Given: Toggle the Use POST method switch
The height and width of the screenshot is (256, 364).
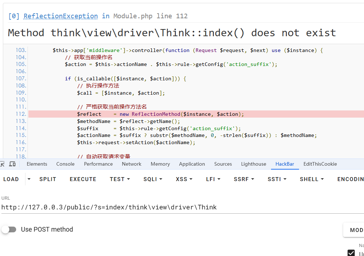Looking at the screenshot, I should (9, 229).
